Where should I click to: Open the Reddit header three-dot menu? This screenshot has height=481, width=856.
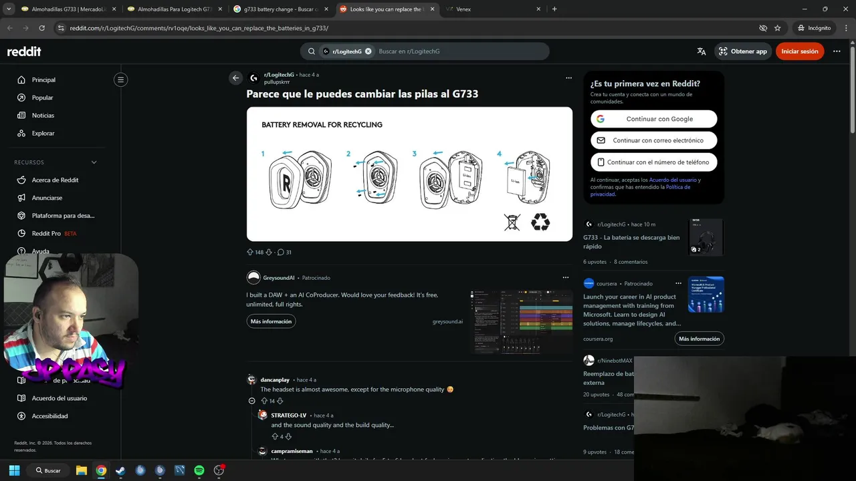click(x=837, y=51)
